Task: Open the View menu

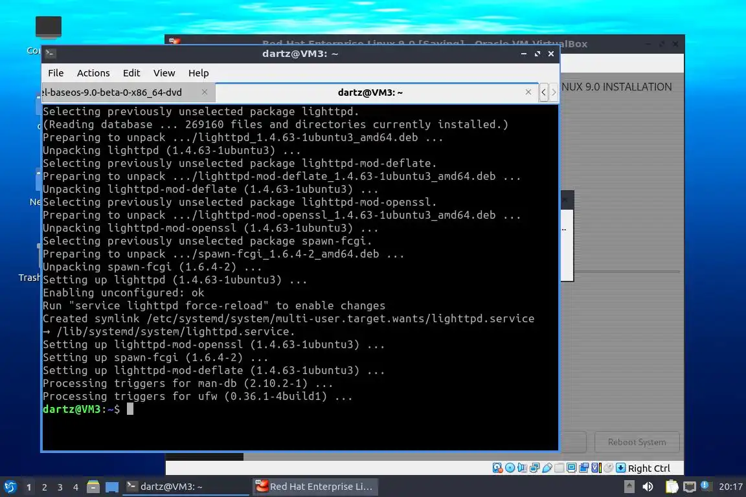Action: click(x=164, y=72)
